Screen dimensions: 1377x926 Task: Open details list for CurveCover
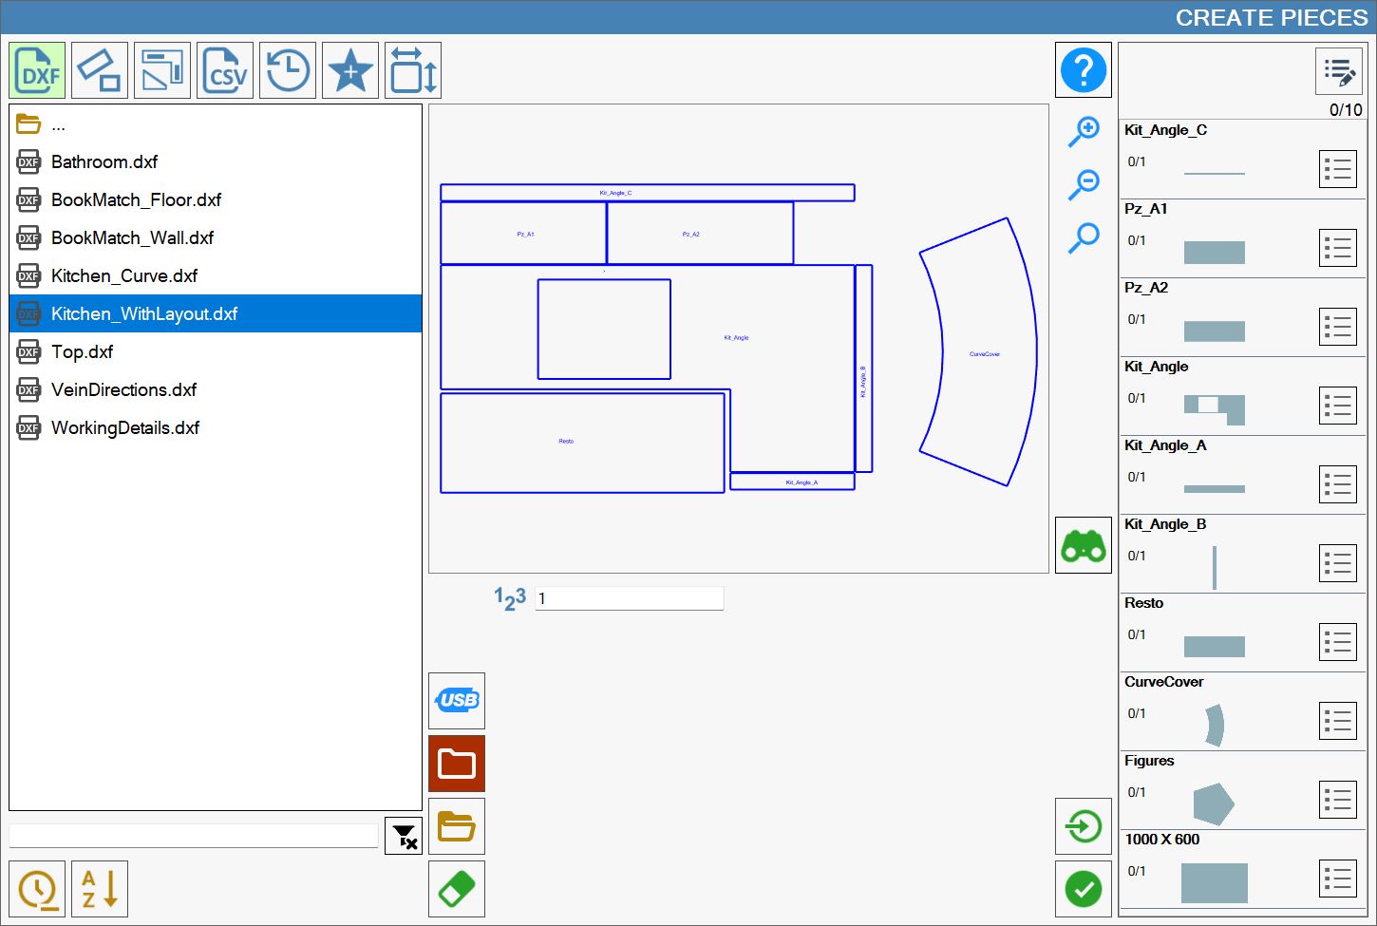pyautogui.click(x=1338, y=721)
